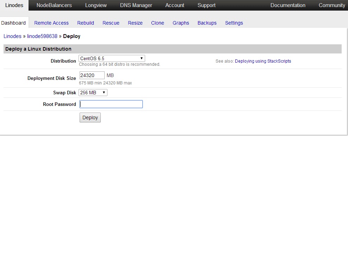Open the Clone tab
This screenshot has height=254, width=348.
click(157, 23)
